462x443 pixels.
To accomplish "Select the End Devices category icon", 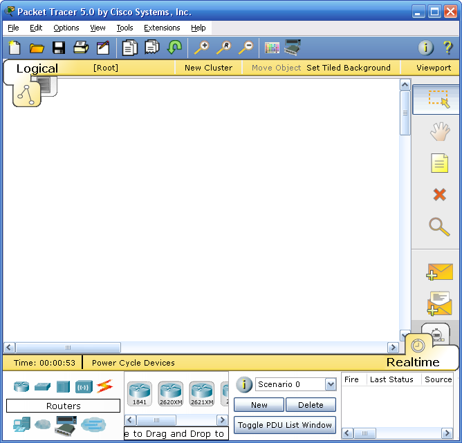I will point(22,424).
